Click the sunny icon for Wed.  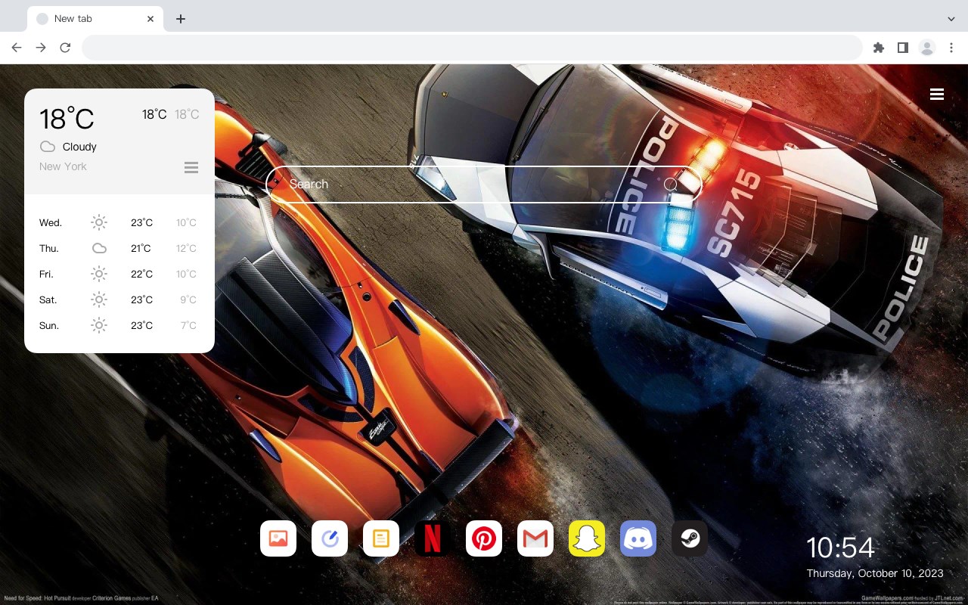(x=99, y=222)
